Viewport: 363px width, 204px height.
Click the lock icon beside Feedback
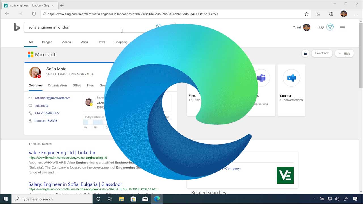pyautogui.click(x=305, y=53)
